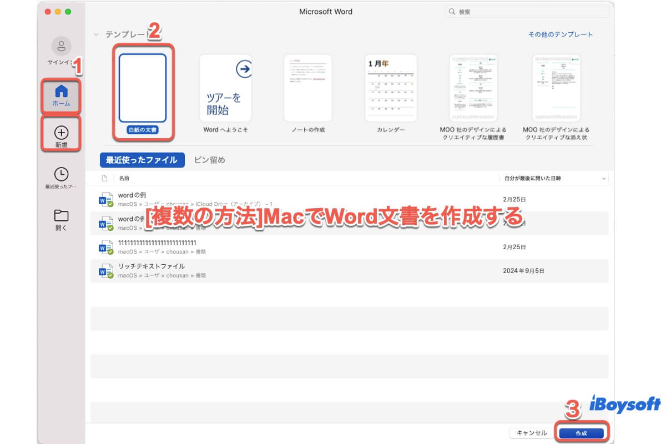Image resolution: width=666 pixels, height=444 pixels.
Task: Switch to ピン留め tab
Action: pyautogui.click(x=209, y=160)
